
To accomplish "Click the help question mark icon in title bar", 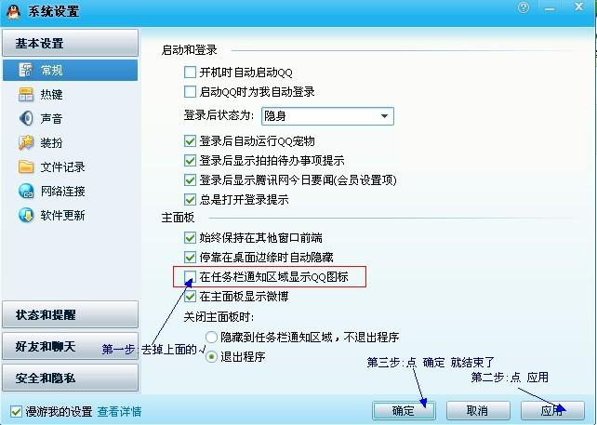I will [x=524, y=7].
